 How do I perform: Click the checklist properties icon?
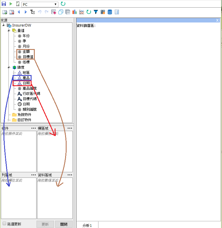117,12
